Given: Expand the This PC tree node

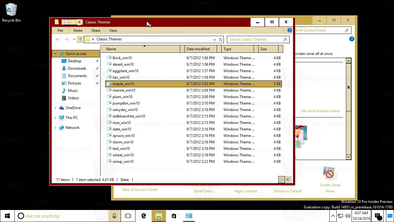Looking at the screenshot, I should (x=55, y=118).
